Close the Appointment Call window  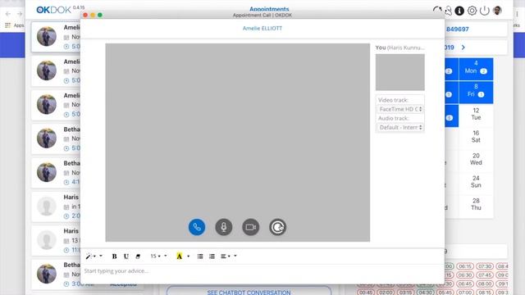pos(85,15)
